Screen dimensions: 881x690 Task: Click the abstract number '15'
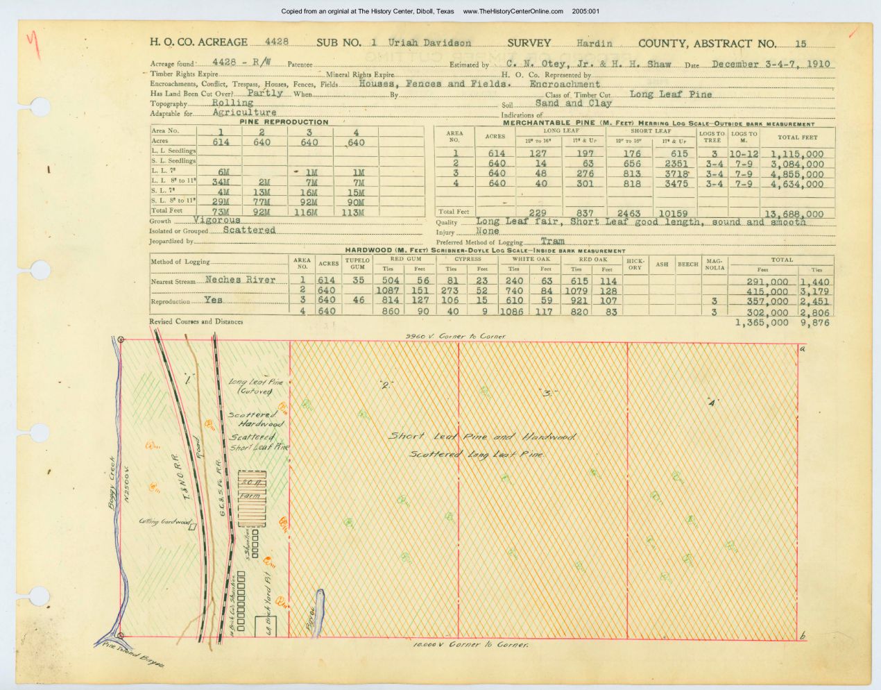click(x=801, y=44)
